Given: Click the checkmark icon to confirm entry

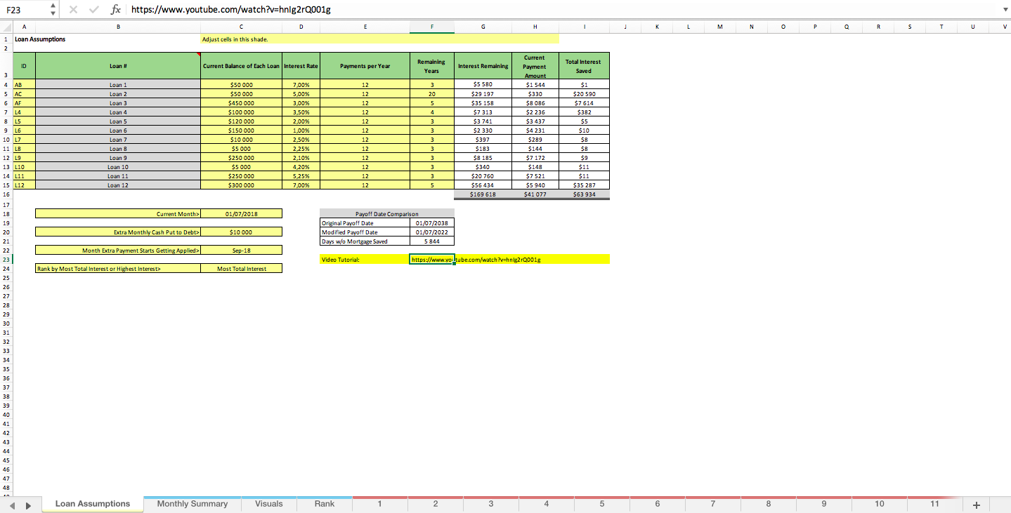Looking at the screenshot, I should (93, 10).
